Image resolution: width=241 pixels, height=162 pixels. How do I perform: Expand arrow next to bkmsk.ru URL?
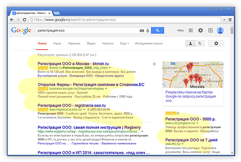pyautogui.click(x=110, y=68)
